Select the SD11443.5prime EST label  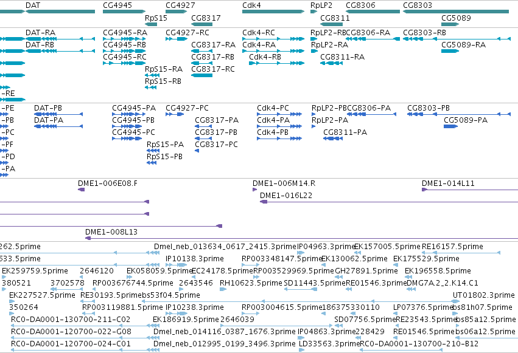(315, 283)
